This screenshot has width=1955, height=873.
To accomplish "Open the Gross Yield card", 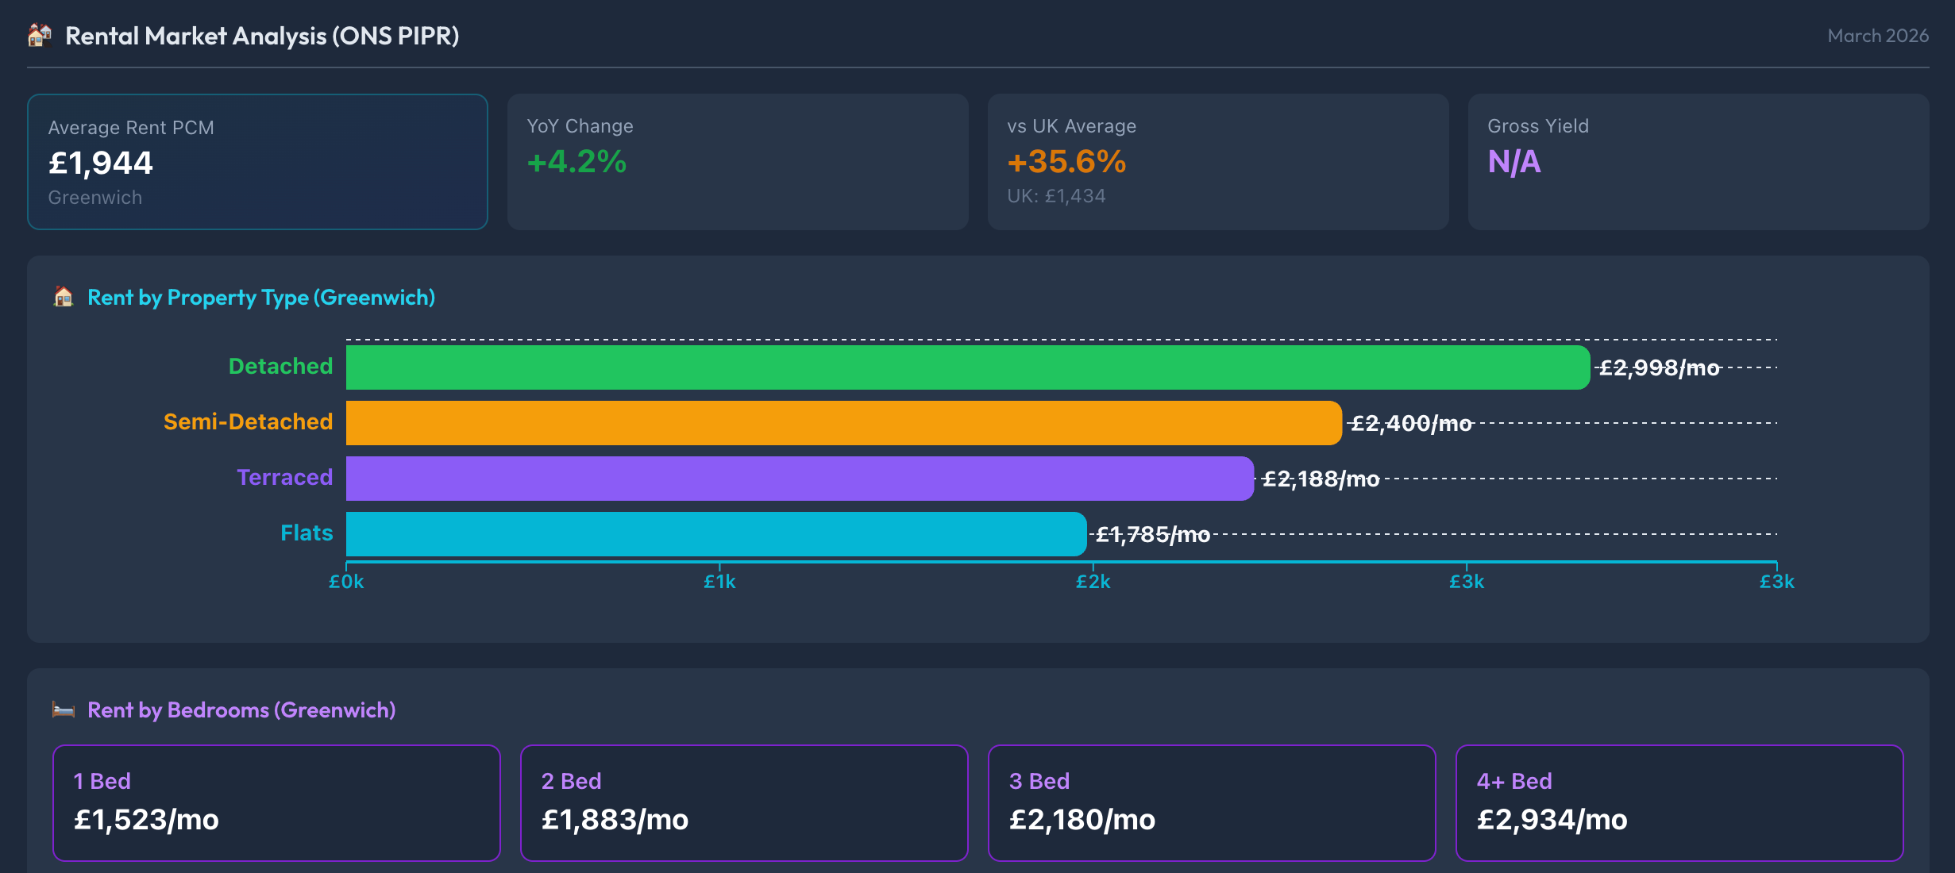I will (x=1699, y=162).
